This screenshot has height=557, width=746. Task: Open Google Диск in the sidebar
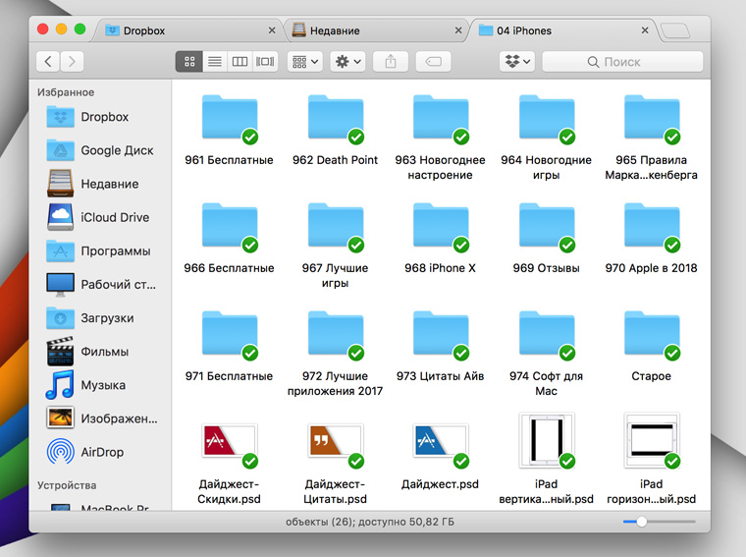click(x=116, y=150)
